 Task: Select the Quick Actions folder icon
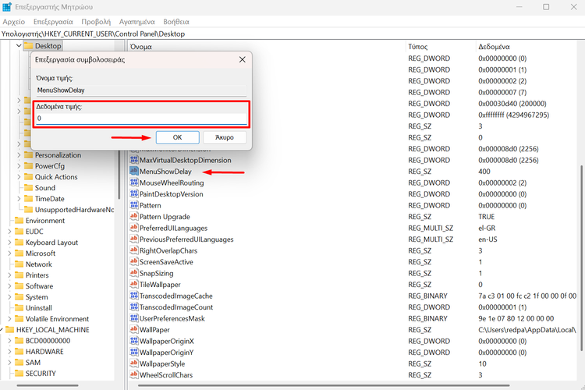click(28, 177)
